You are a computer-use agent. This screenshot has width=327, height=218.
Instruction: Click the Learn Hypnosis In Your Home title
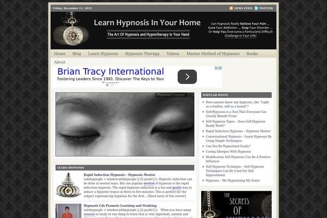pos(147,22)
